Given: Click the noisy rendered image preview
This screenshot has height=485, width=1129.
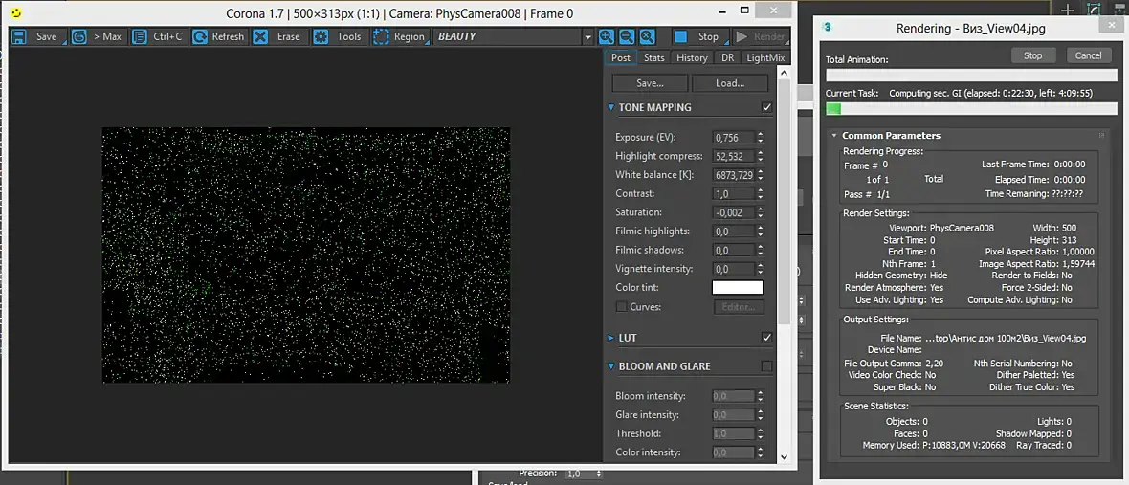Looking at the screenshot, I should click(306, 255).
